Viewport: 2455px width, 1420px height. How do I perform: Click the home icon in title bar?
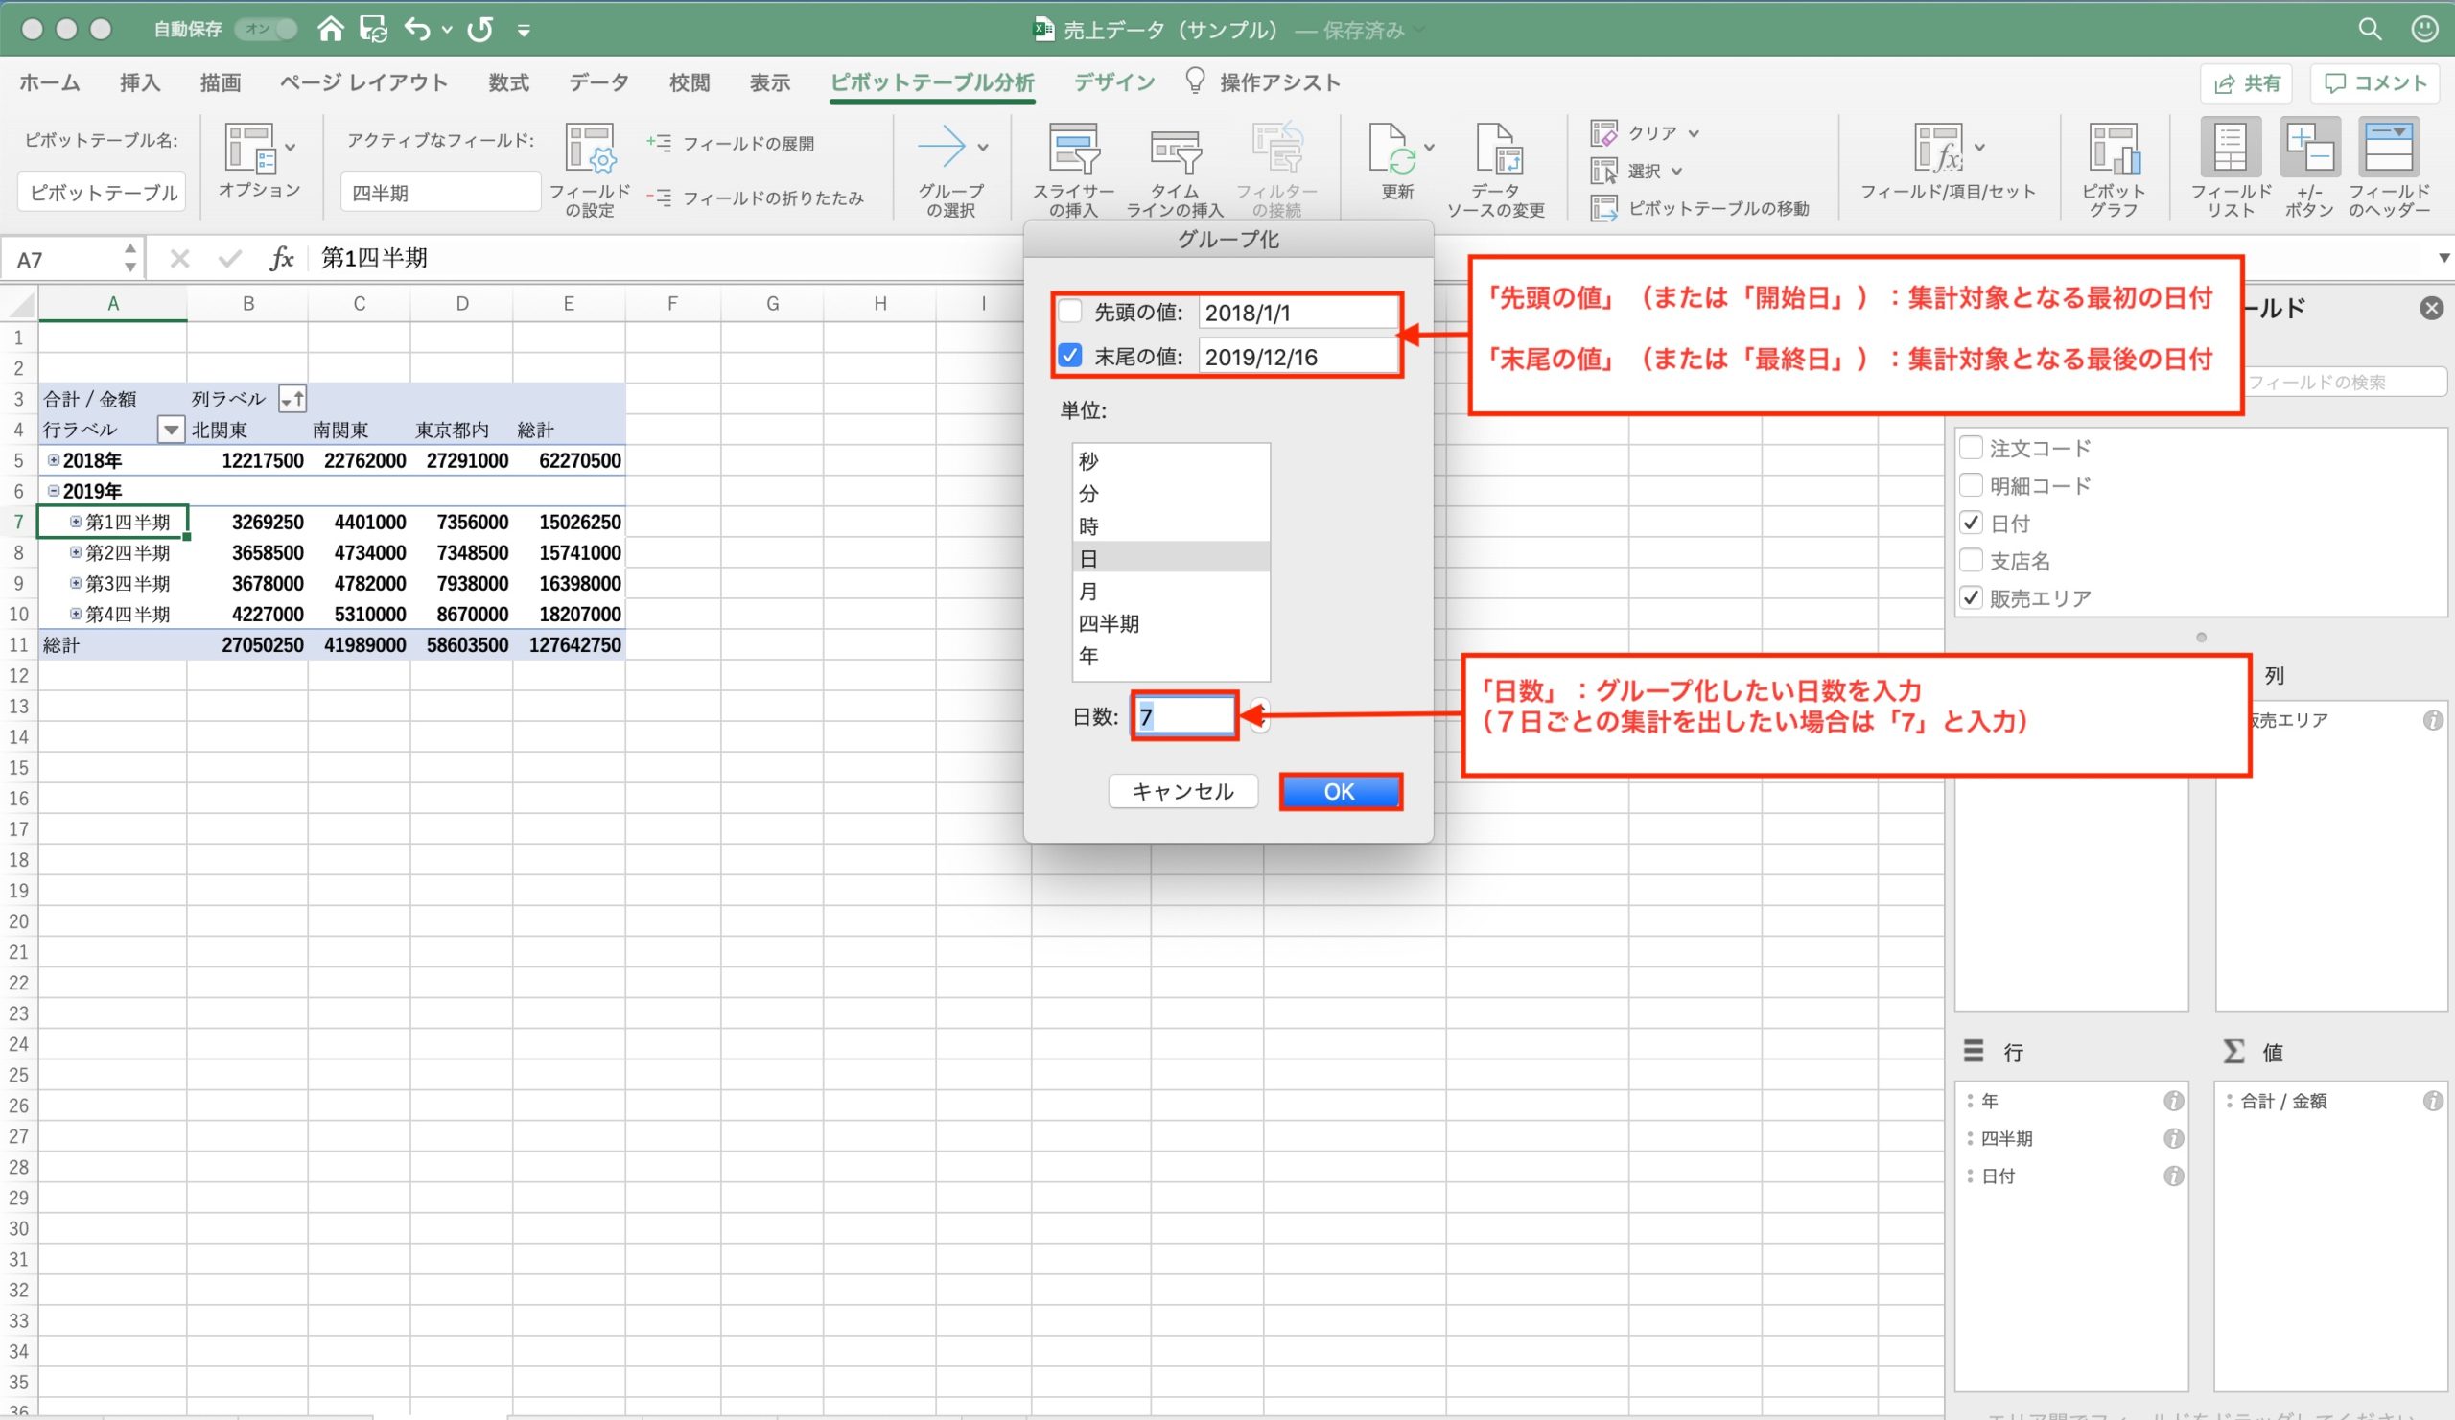330,29
